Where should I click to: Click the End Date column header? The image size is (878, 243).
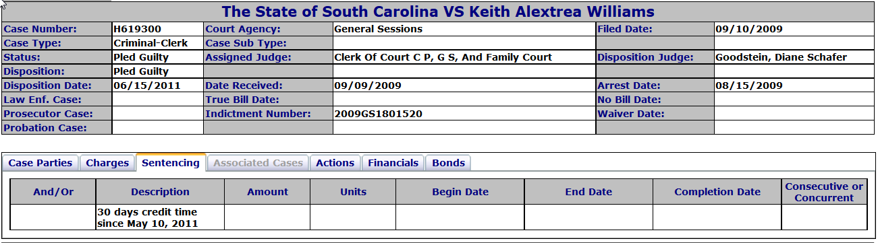(588, 192)
